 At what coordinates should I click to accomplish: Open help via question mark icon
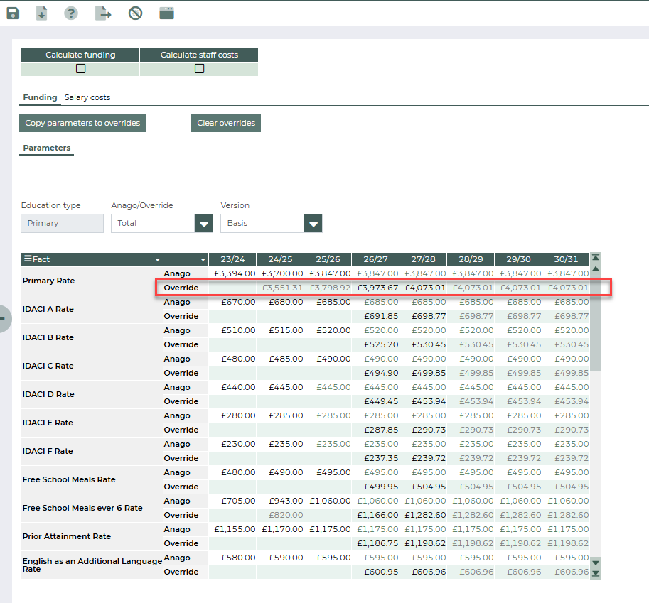(71, 13)
